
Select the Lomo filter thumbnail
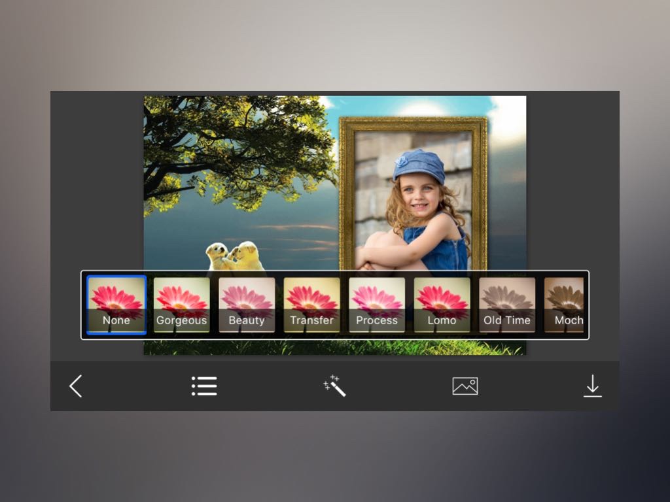click(x=442, y=305)
